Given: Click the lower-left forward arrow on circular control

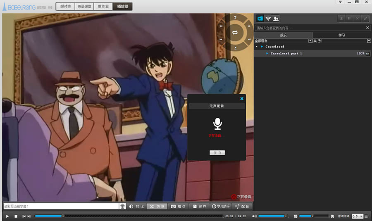Looking at the screenshot, I should click(x=221, y=39).
